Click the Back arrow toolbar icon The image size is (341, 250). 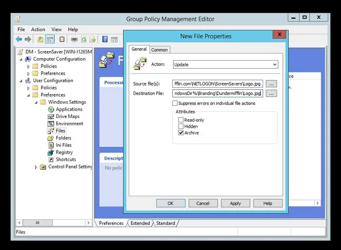tap(19, 39)
